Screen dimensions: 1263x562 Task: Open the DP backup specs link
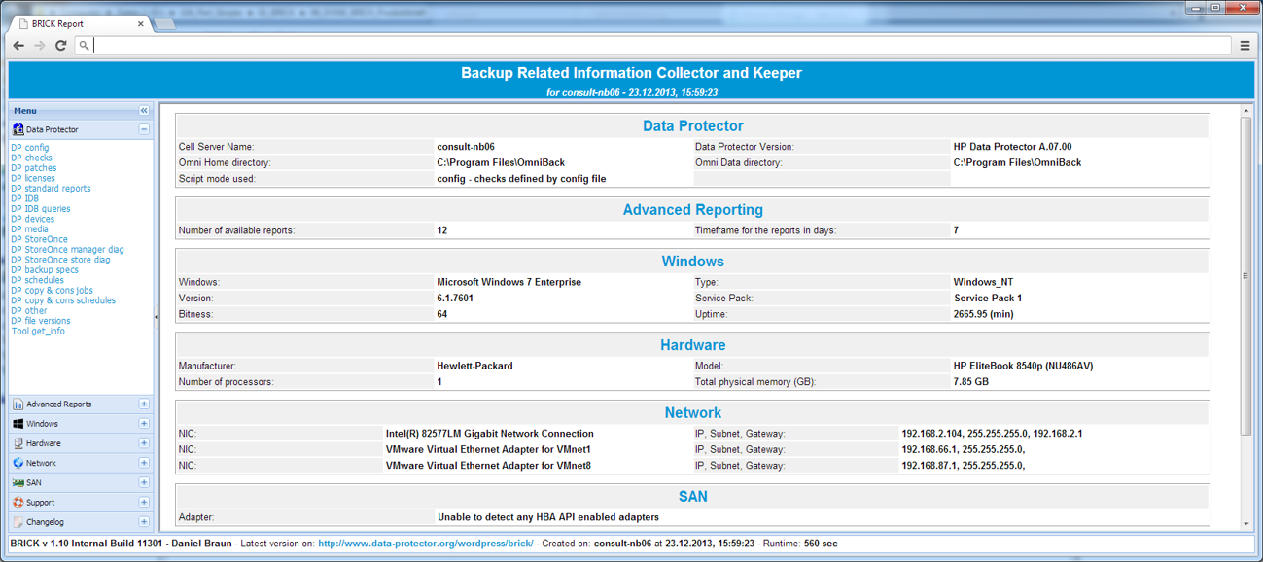[x=45, y=270]
